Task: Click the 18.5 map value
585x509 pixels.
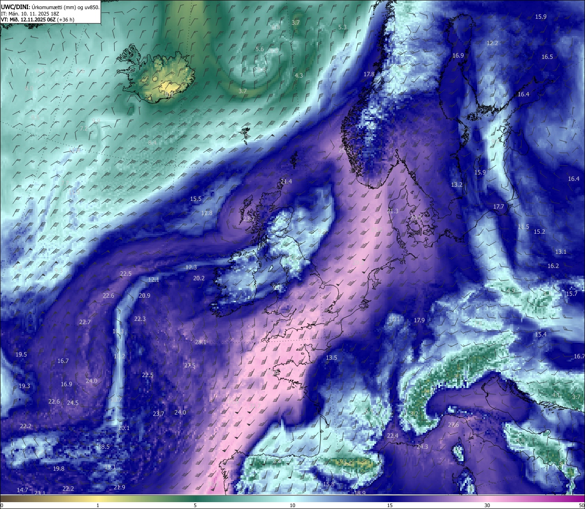Action: point(104,446)
